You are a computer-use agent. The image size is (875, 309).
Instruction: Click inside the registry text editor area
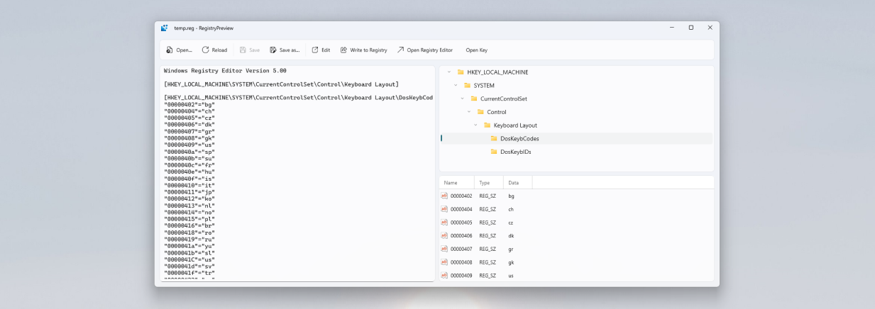[298, 177]
